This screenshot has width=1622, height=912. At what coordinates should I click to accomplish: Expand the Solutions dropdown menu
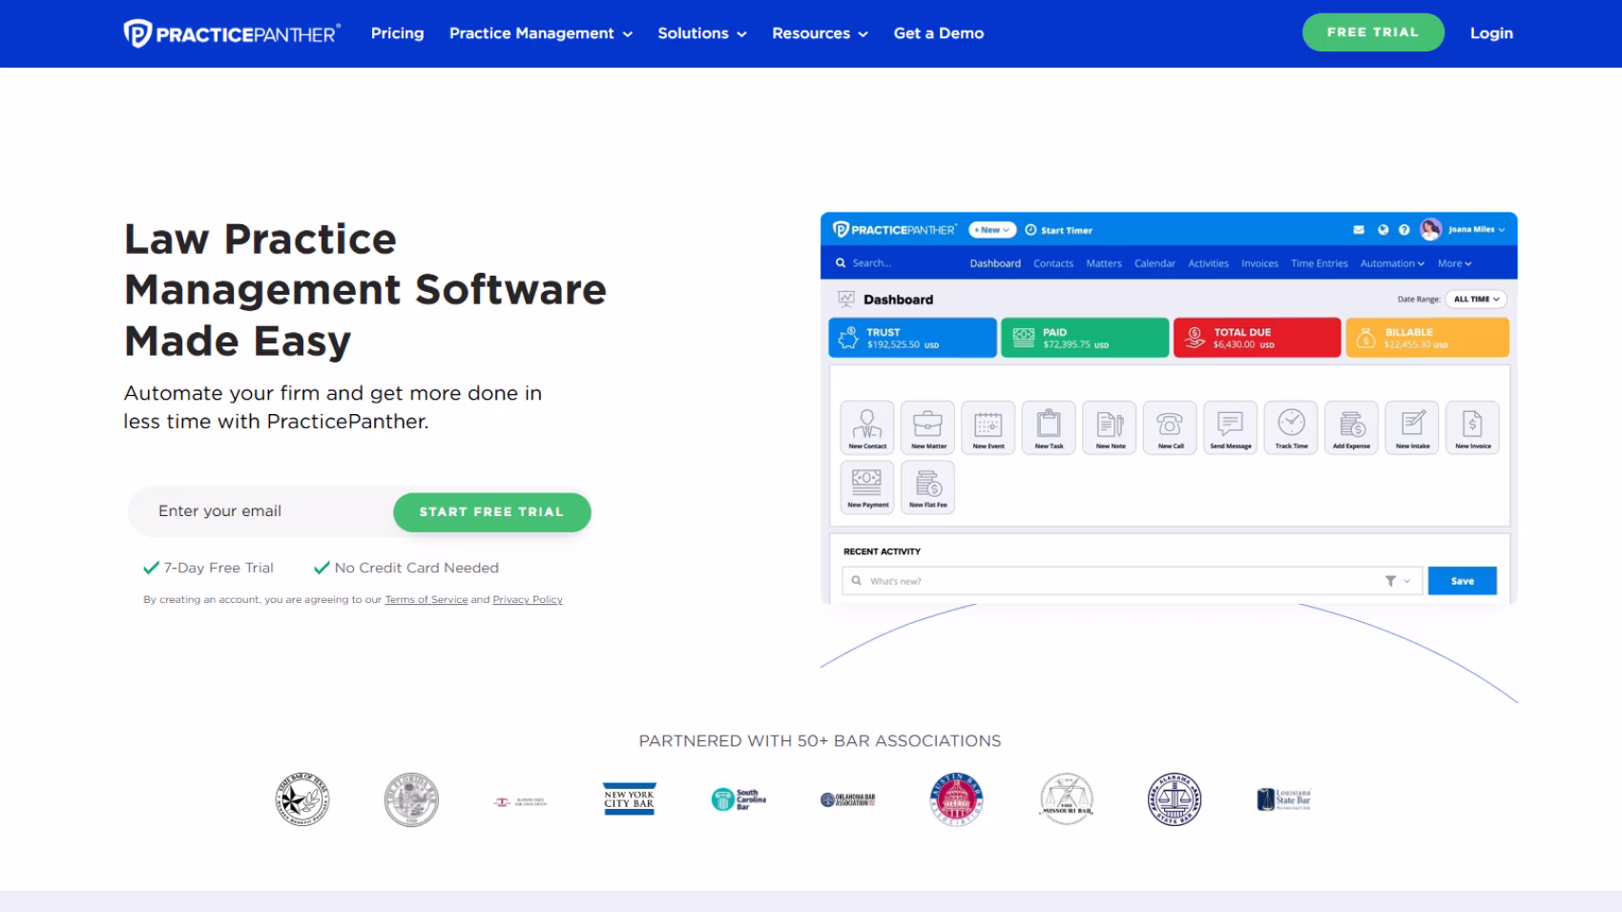point(702,33)
